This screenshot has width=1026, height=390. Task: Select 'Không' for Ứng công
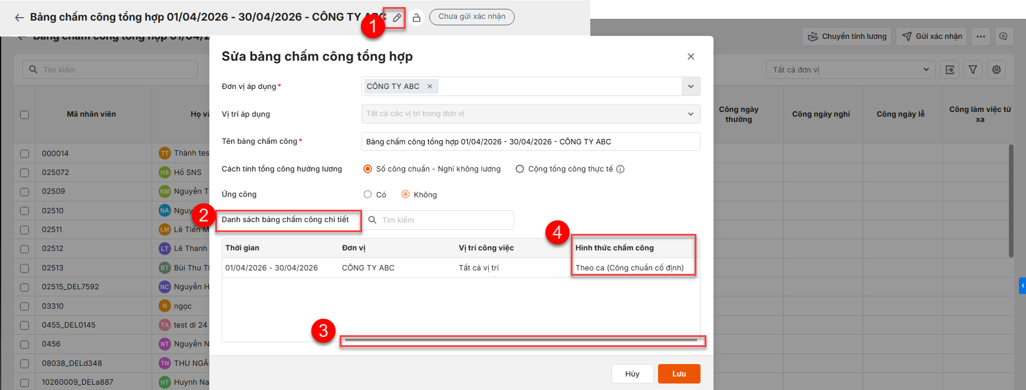pyautogui.click(x=405, y=194)
